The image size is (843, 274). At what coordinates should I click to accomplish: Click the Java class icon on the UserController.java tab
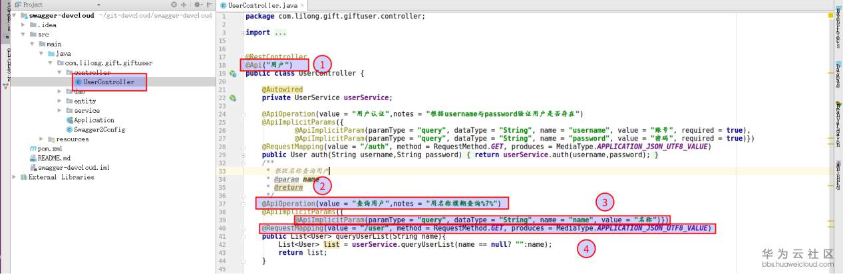[x=224, y=5]
